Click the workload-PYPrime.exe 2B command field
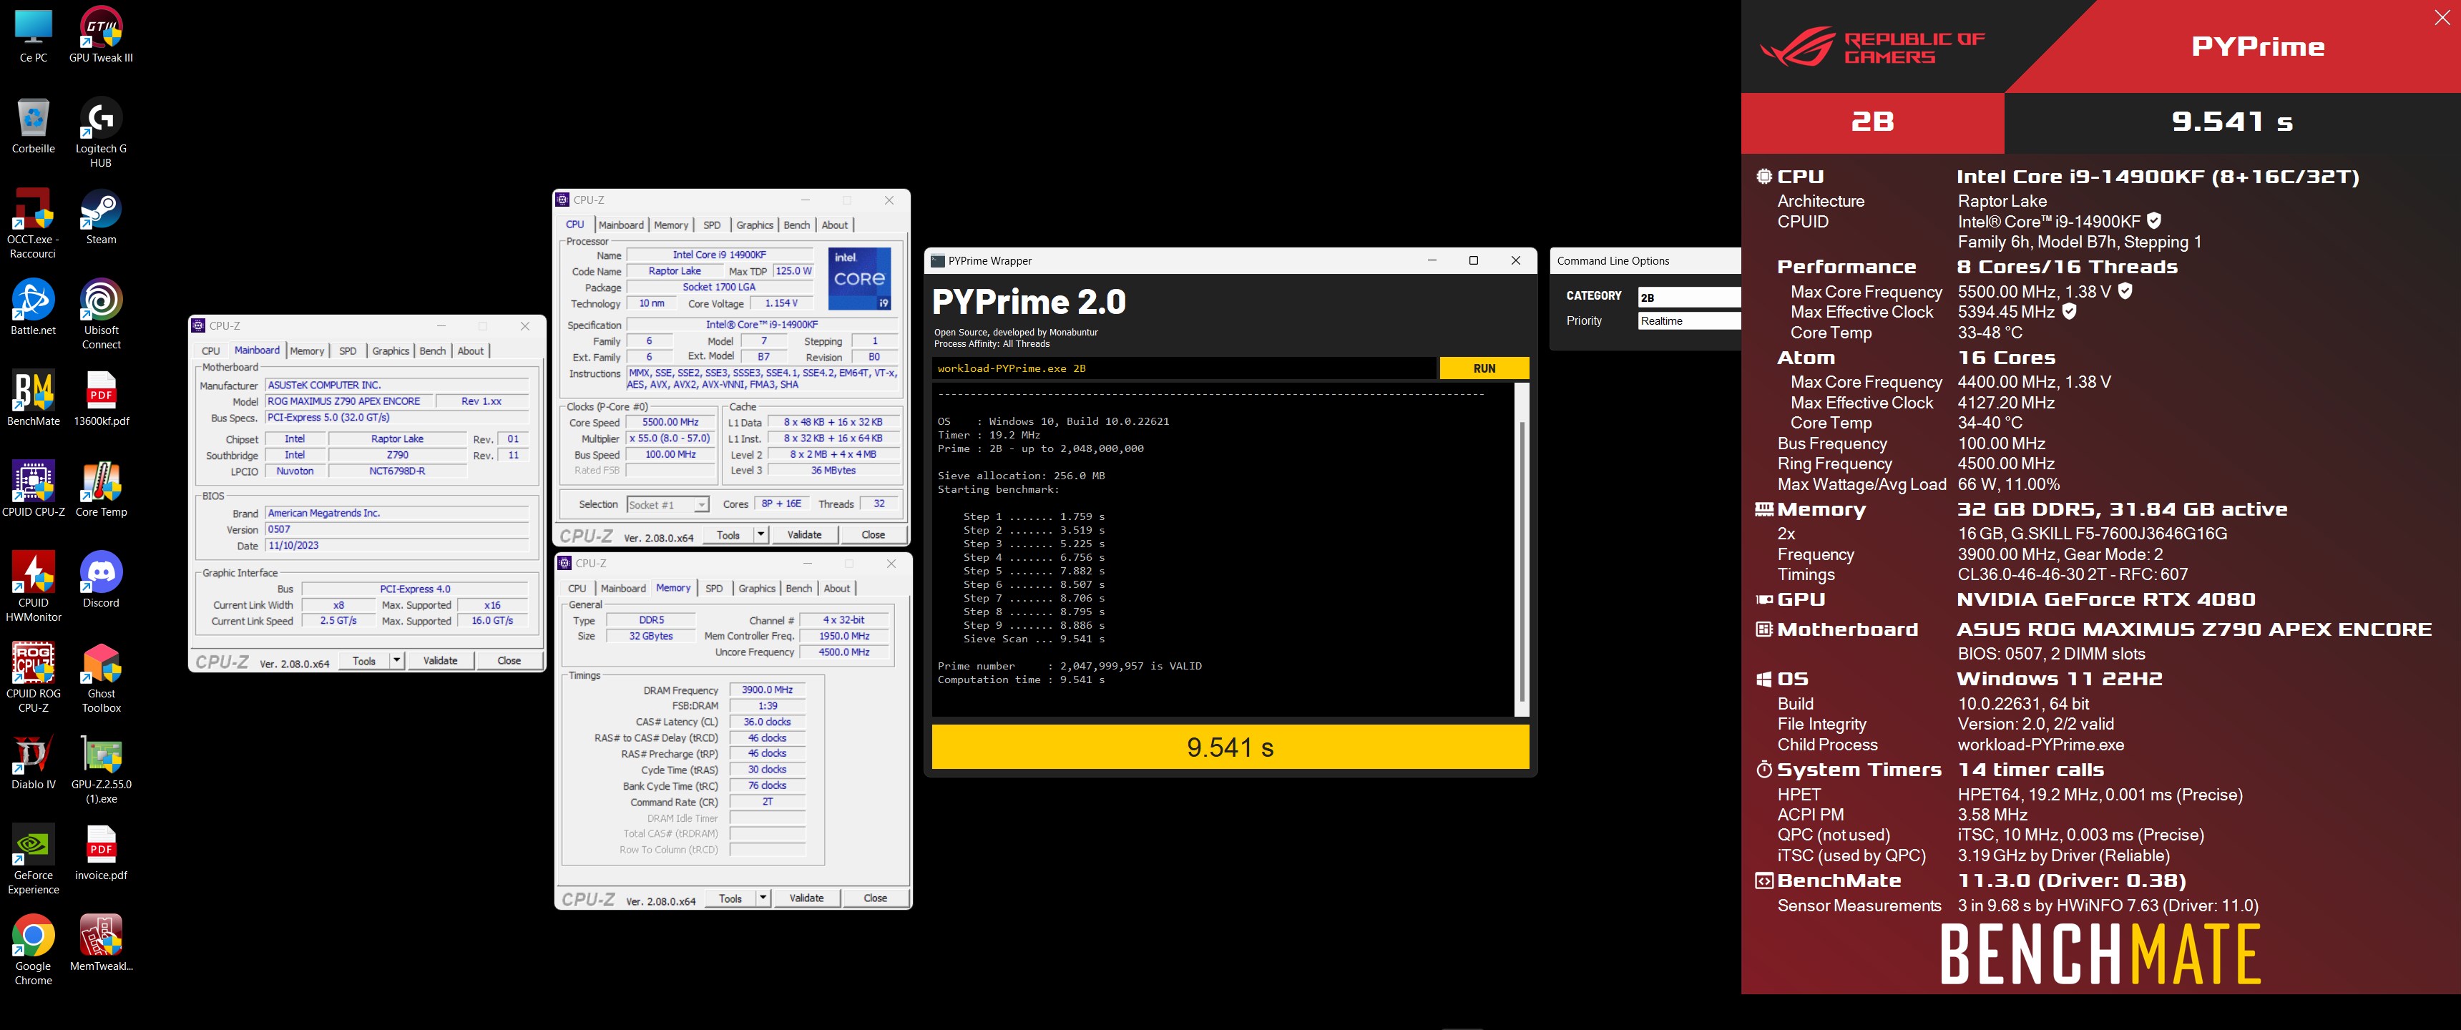Viewport: 2461px width, 1030px height. 1185,368
